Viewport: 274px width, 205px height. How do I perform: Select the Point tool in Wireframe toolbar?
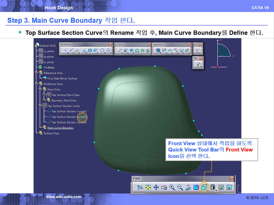66,51
